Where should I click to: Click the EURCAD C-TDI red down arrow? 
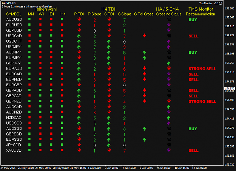tap(109, 74)
